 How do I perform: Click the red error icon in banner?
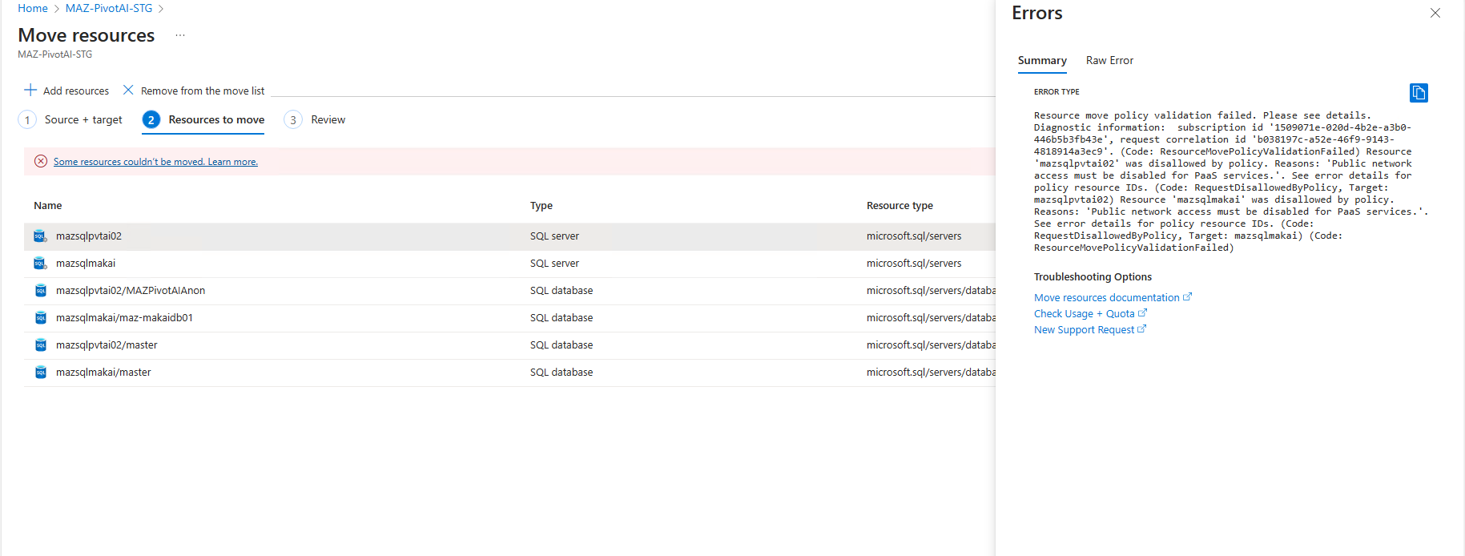point(41,161)
